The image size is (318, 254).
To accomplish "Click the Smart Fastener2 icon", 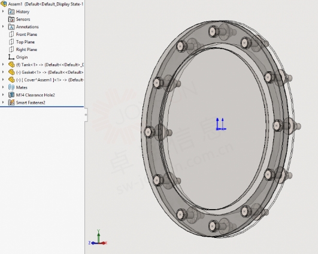I will [x=11, y=102].
